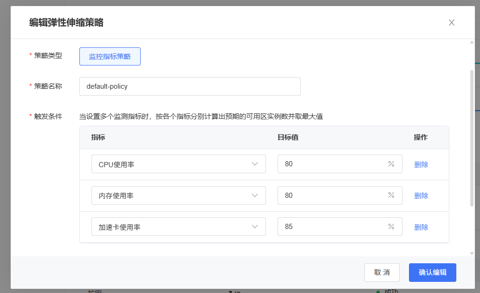Confirm changes with 确认编辑 button
The width and height of the screenshot is (480, 293).
click(432, 273)
